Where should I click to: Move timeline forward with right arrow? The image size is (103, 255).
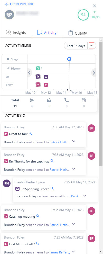tap(94, 73)
